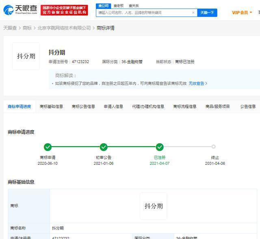Switch to 商标基础信息 tab
The width and height of the screenshot is (260, 239).
tap(51, 106)
